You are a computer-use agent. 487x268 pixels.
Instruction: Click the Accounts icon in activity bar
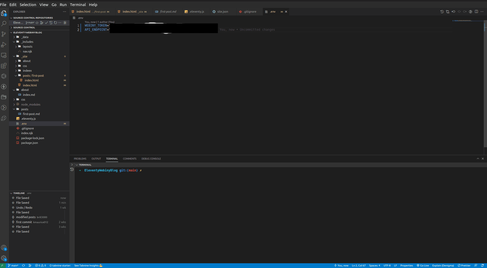click(4, 248)
